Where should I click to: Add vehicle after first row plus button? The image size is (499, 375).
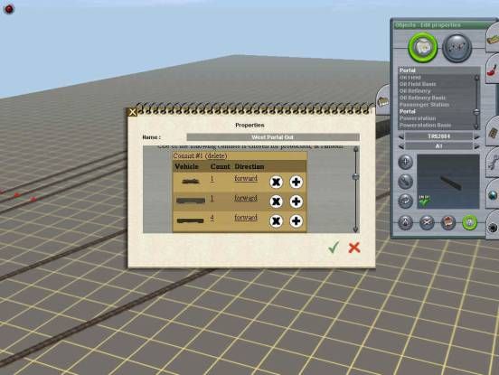(296, 182)
